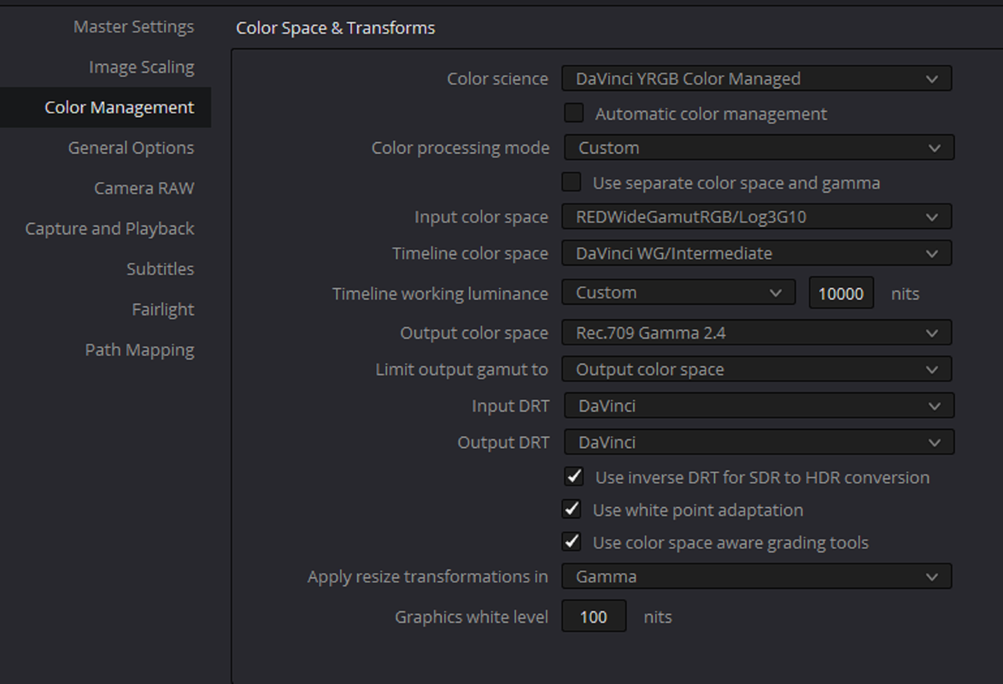Switch to Image Scaling settings
Viewport: 1003px width, 684px height.
141,68
